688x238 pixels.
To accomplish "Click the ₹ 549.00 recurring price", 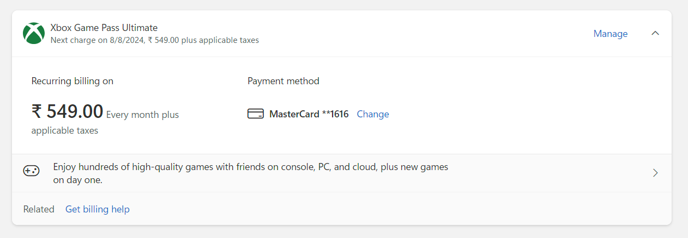I will [x=67, y=111].
